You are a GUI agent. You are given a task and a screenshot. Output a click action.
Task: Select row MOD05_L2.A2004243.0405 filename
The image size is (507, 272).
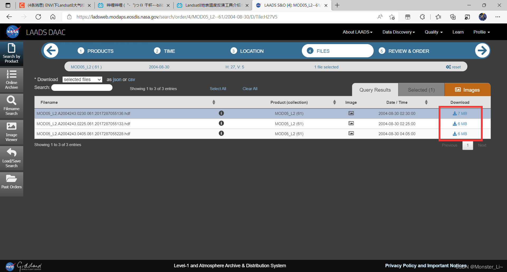pos(83,134)
